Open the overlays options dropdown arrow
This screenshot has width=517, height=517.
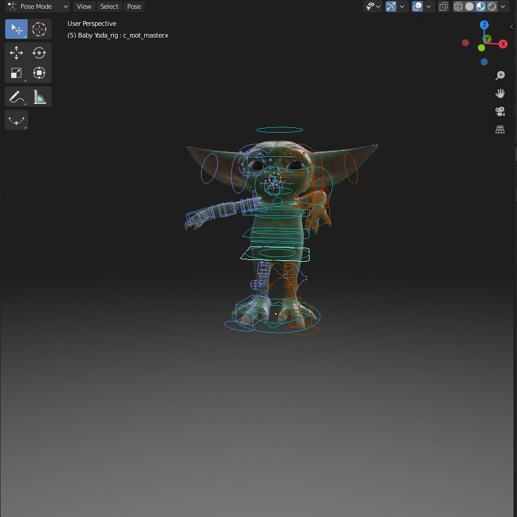(428, 6)
